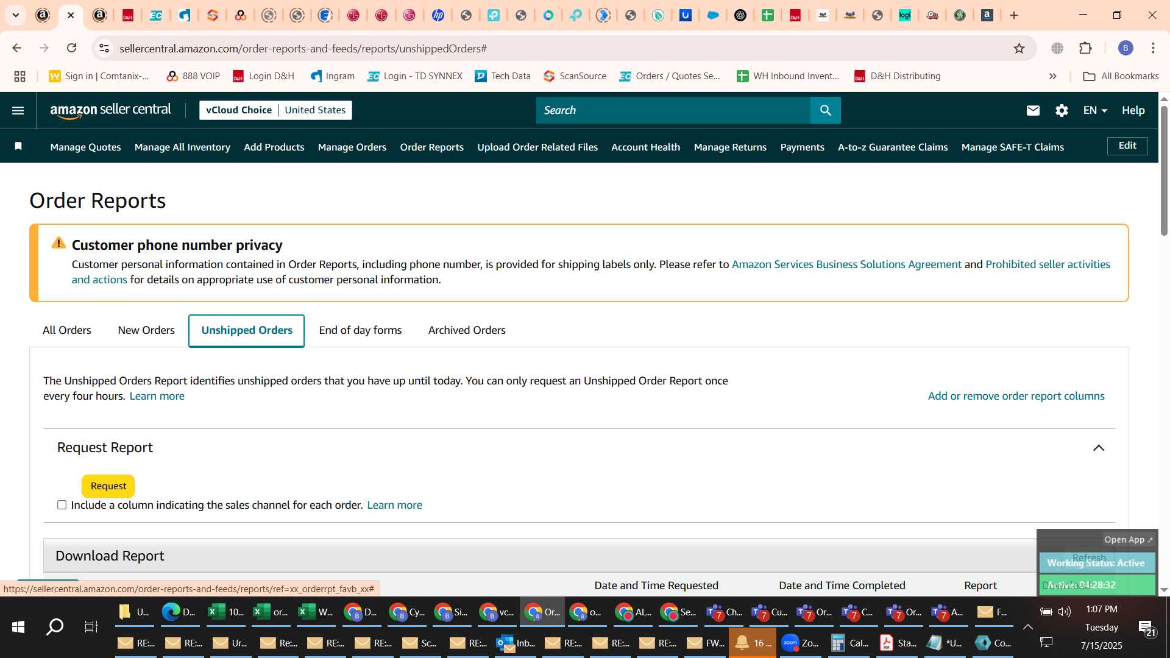The height and width of the screenshot is (658, 1170).
Task: Open Manage All Inventory
Action: click(x=182, y=147)
